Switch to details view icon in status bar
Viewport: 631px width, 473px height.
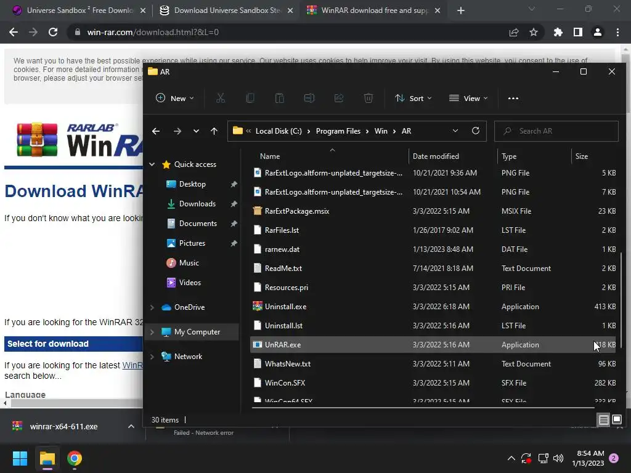tap(604, 420)
